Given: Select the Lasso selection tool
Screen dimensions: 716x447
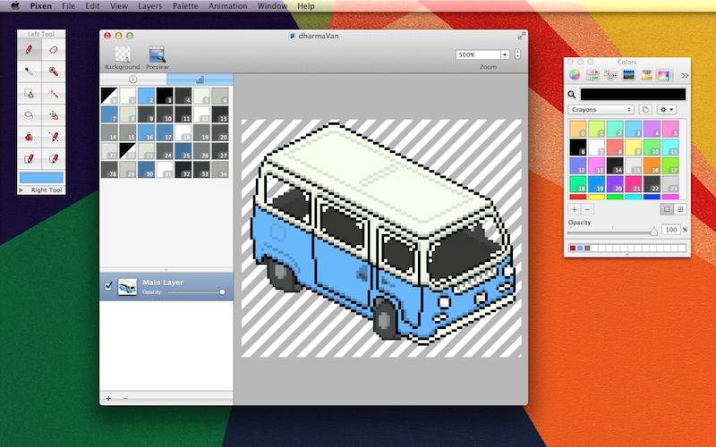Looking at the screenshot, I should (30, 114).
